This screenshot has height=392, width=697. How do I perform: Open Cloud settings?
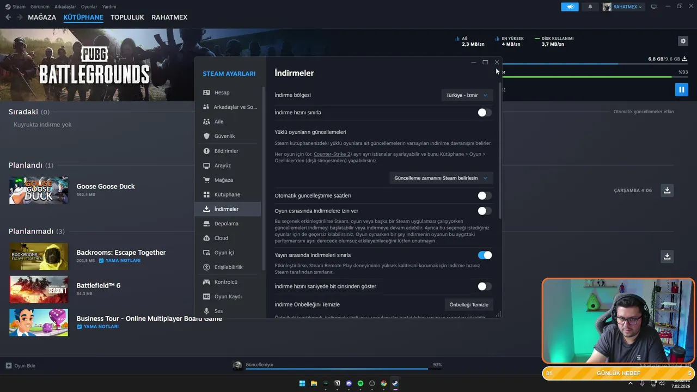[228, 238]
